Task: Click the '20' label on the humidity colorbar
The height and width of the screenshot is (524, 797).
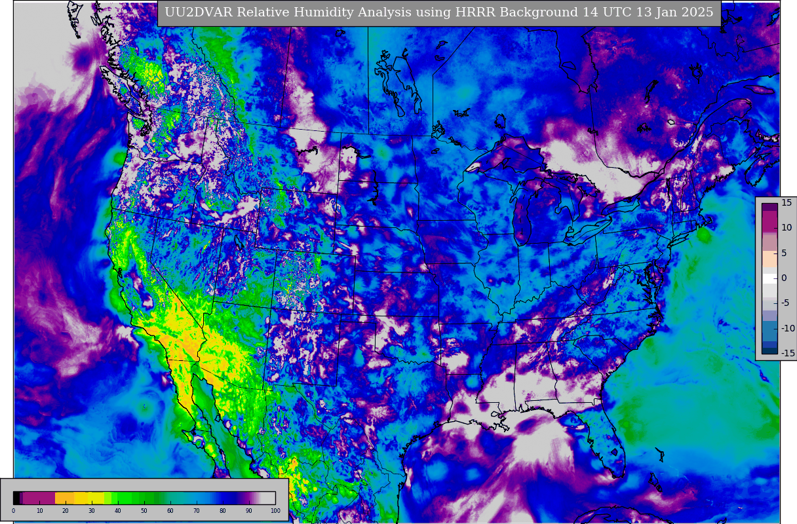Action: 66,511
